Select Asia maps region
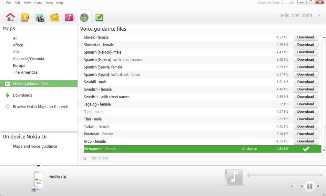Viewport: 326px width, 196px height. (x=17, y=52)
